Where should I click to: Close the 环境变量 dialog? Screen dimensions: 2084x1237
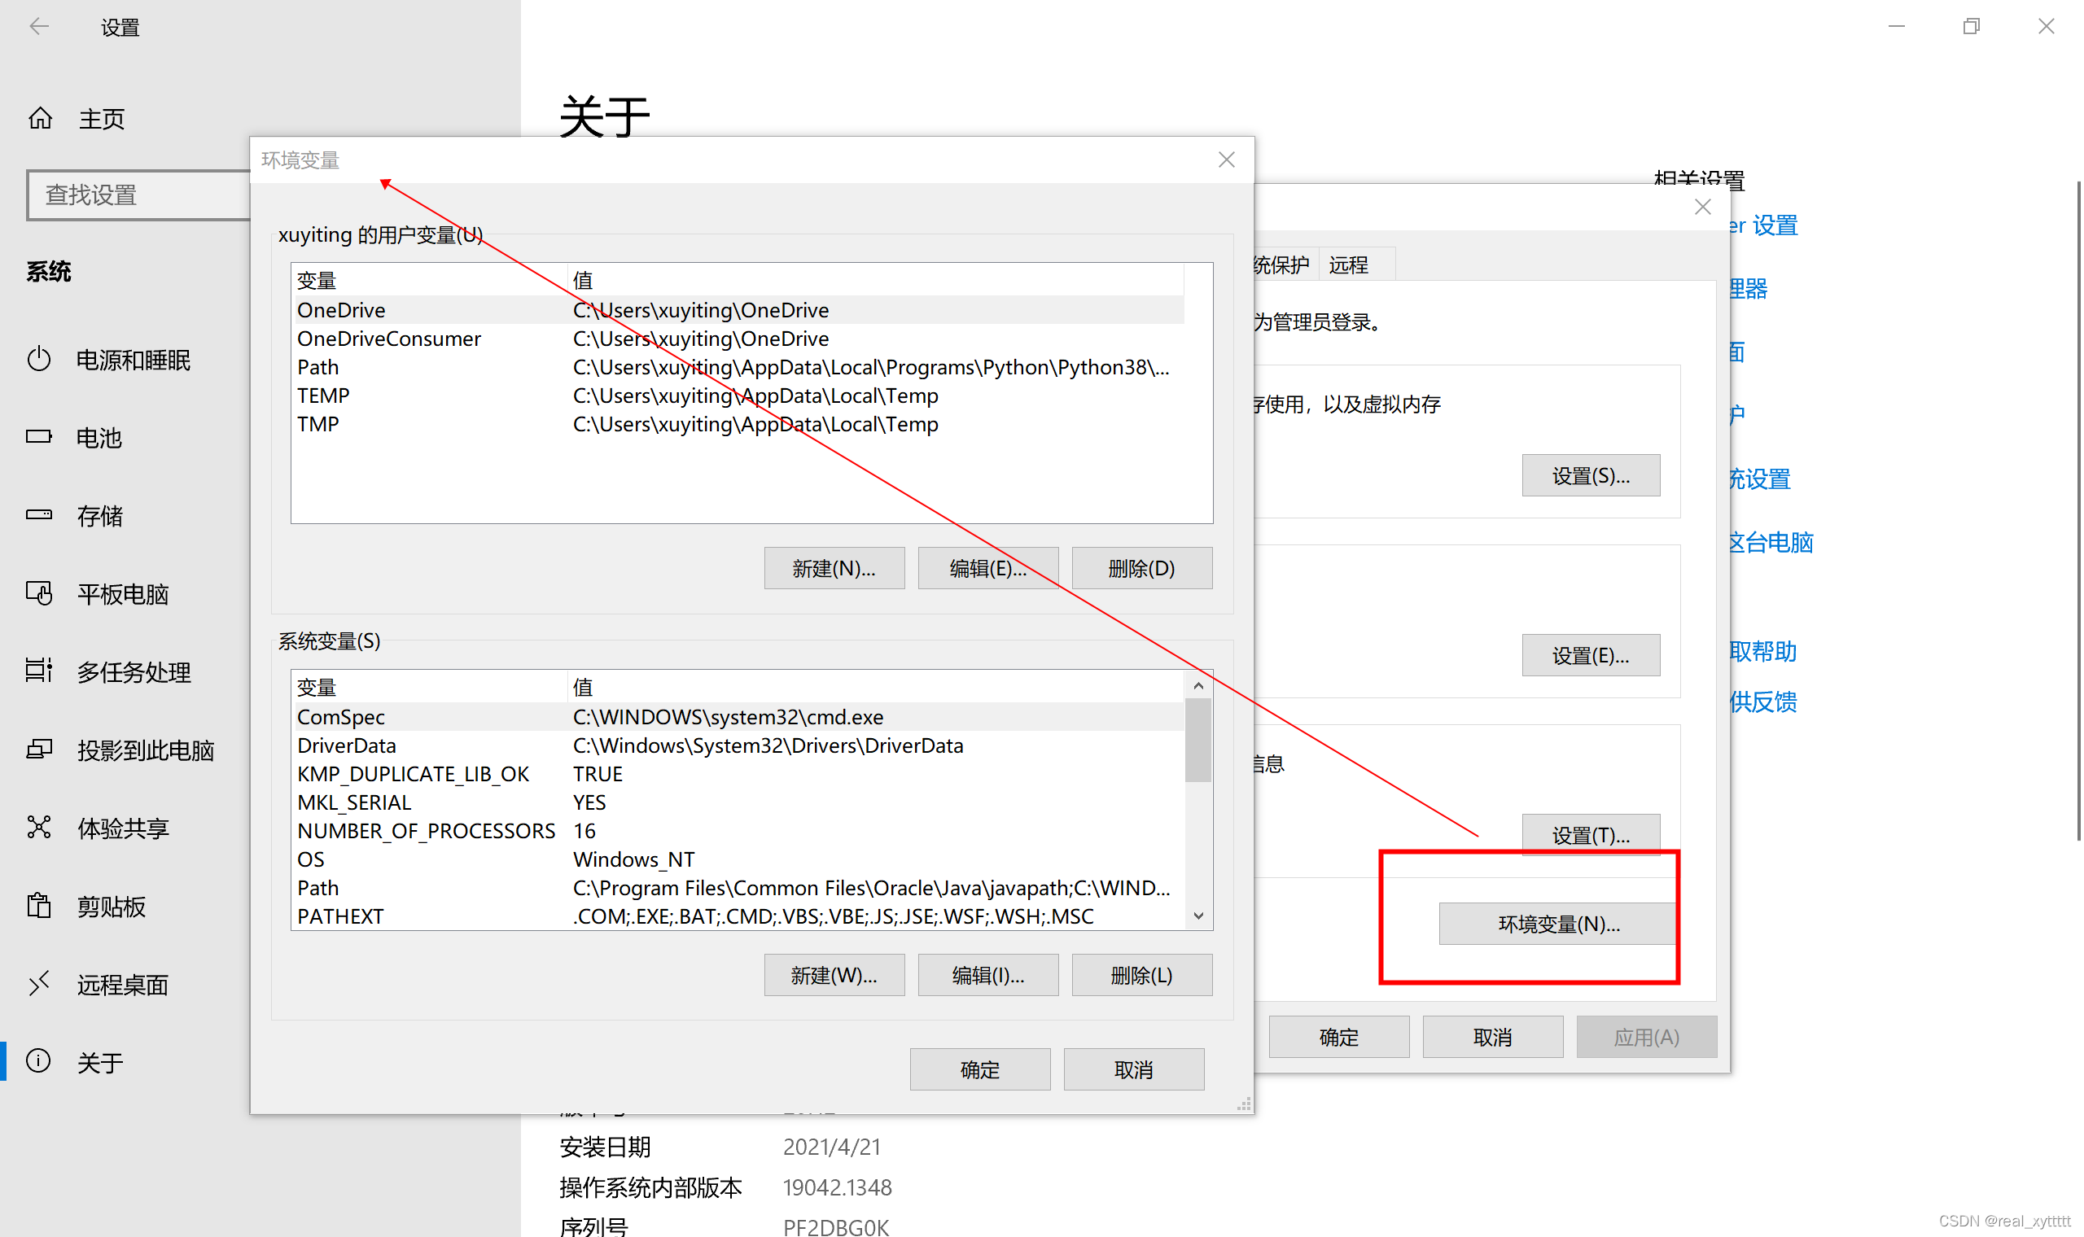tap(1226, 160)
